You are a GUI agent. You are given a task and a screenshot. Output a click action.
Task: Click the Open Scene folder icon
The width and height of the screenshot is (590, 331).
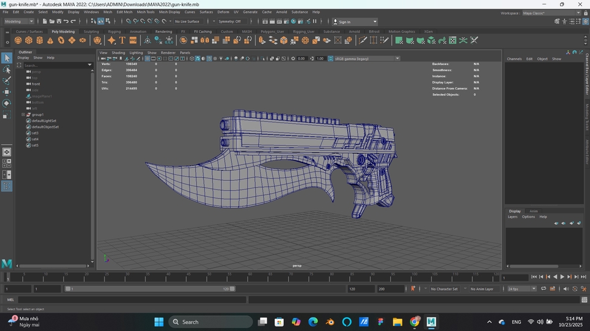pyautogui.click(x=52, y=21)
